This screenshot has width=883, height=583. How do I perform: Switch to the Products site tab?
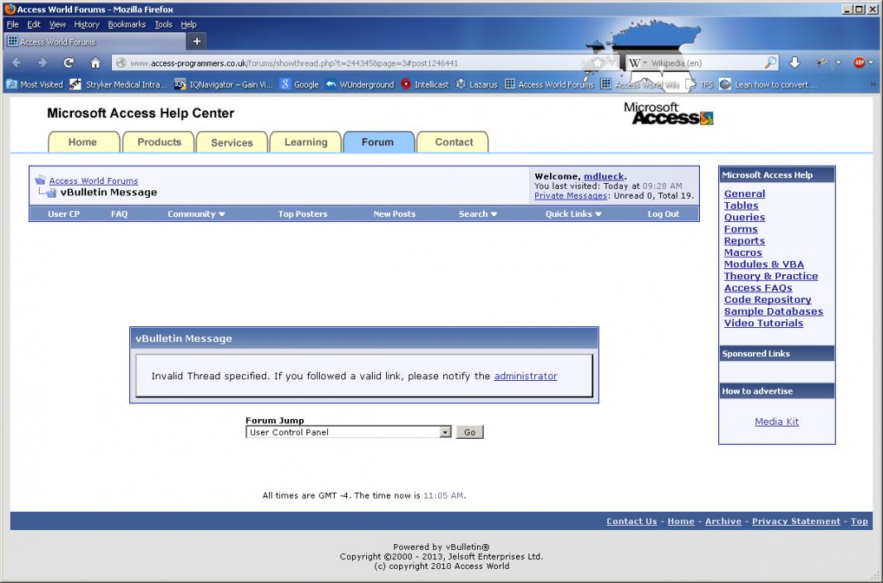click(x=159, y=142)
